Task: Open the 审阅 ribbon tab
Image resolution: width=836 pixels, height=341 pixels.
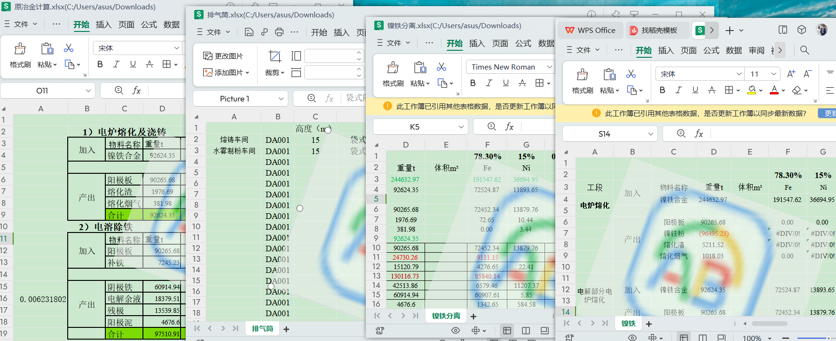Action: 756,50
